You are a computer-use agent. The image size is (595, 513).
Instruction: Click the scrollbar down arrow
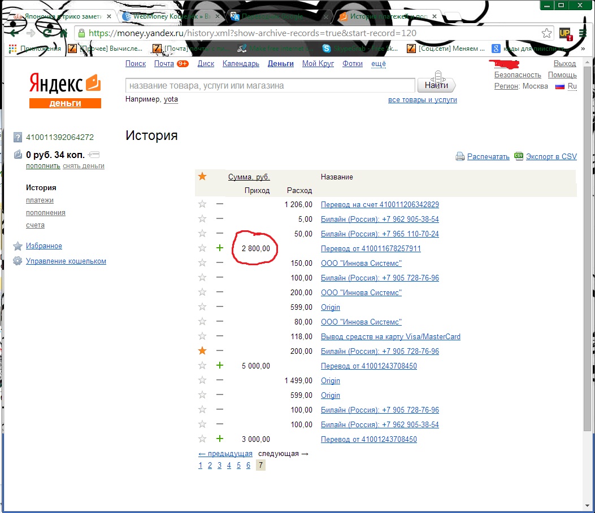tap(588, 506)
